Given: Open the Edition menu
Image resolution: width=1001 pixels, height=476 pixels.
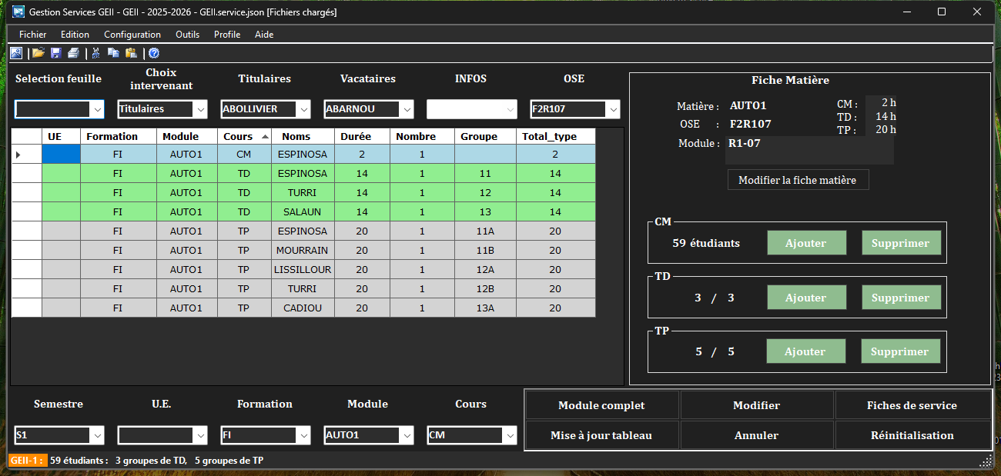Looking at the screenshot, I should coord(75,35).
